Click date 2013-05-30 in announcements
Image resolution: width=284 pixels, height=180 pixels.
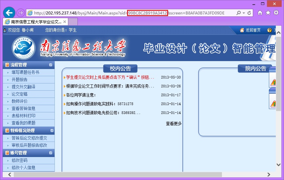pos(171,78)
